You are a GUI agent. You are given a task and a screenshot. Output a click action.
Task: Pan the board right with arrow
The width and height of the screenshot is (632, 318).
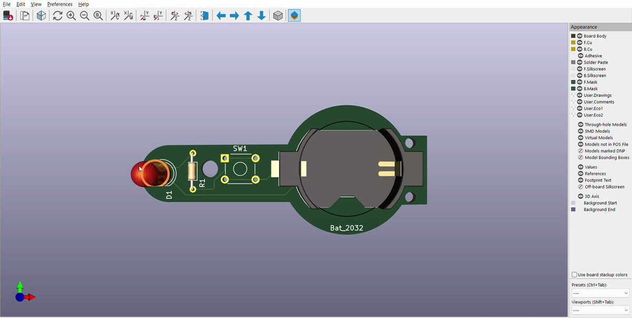pyautogui.click(x=234, y=16)
